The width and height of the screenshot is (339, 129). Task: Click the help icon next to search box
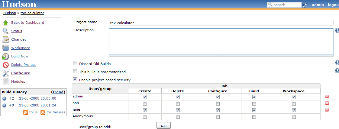click(305, 5)
